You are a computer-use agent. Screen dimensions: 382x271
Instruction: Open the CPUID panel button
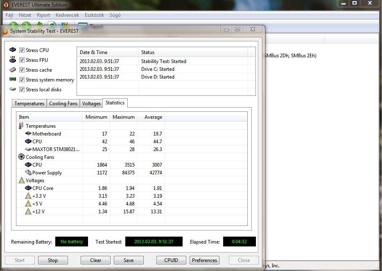point(171,260)
